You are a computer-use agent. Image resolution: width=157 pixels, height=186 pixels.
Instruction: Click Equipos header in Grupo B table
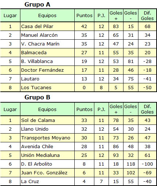(x=47, y=109)
